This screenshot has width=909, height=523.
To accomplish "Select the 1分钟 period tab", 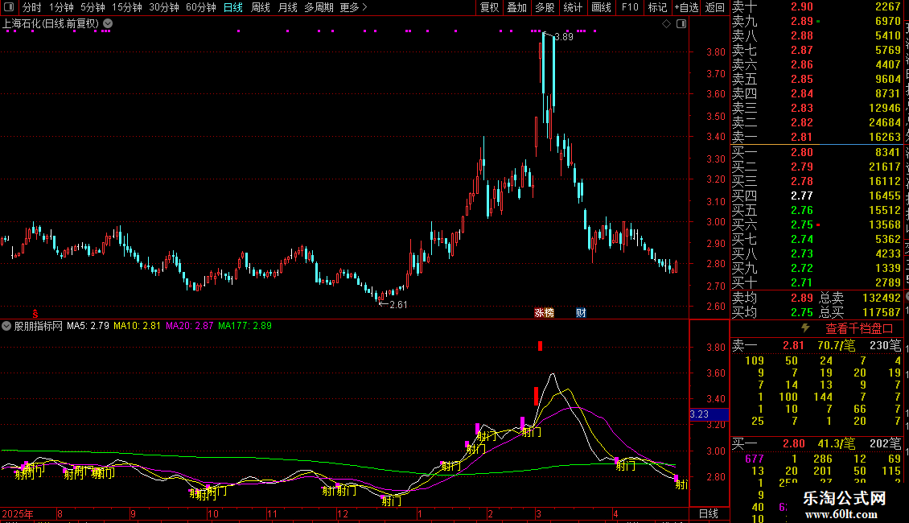I will click(61, 7).
